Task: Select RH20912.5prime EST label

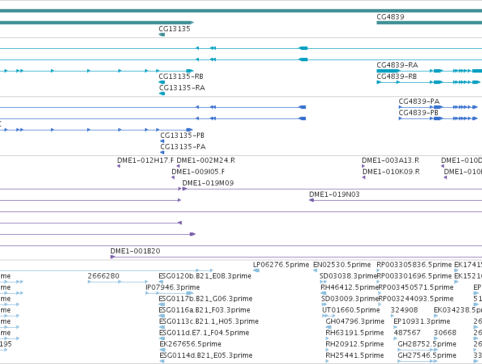Action: pyautogui.click(x=355, y=344)
